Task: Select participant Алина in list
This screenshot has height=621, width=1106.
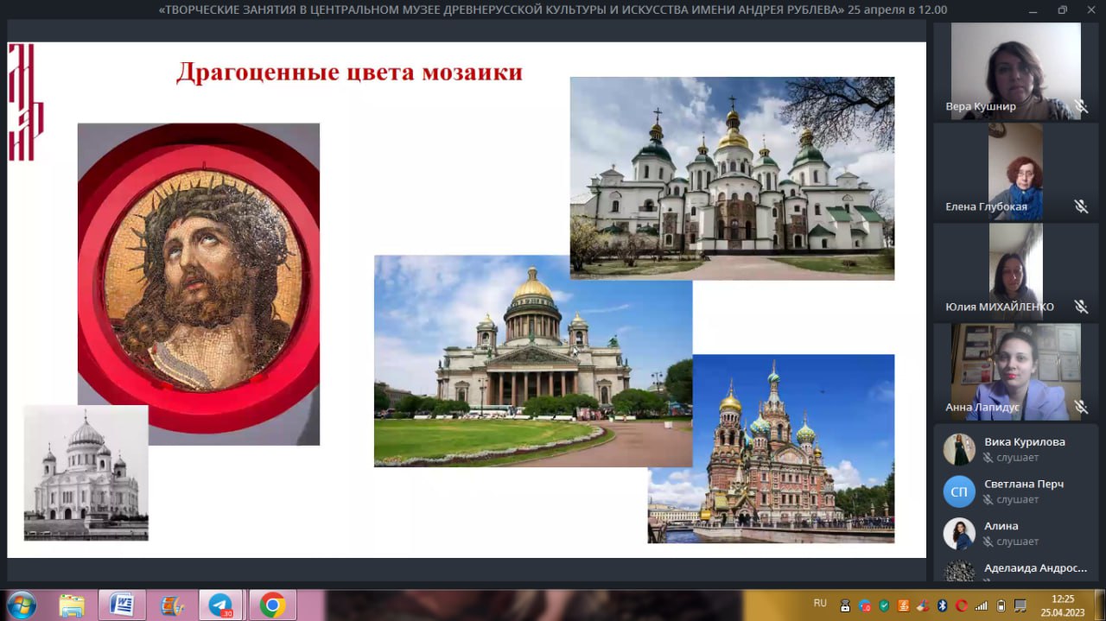Action: coord(1016,534)
